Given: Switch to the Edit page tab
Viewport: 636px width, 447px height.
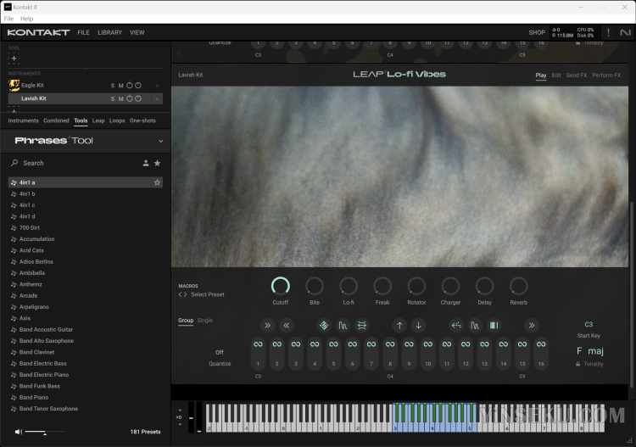Looking at the screenshot, I should tap(556, 75).
